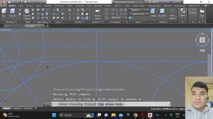Screen dimensions: 213x119
Task: Open the Groups panel button
Action: 193,11
